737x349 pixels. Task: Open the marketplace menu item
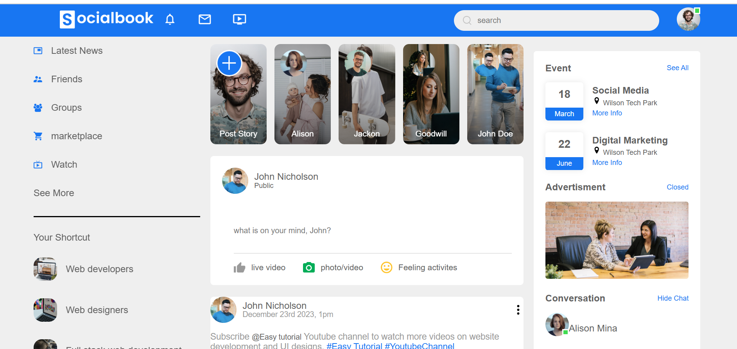(77, 136)
